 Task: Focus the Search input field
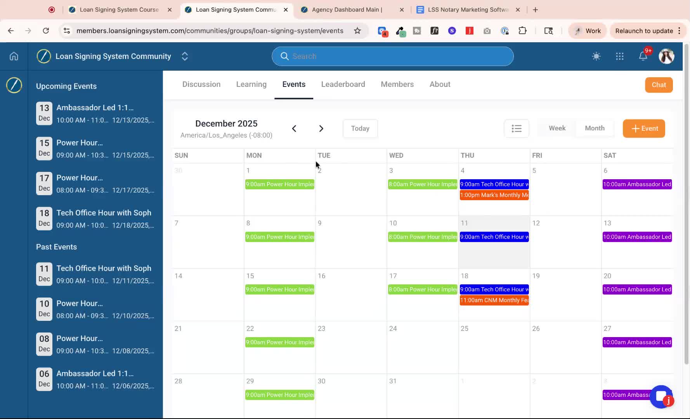pos(392,56)
